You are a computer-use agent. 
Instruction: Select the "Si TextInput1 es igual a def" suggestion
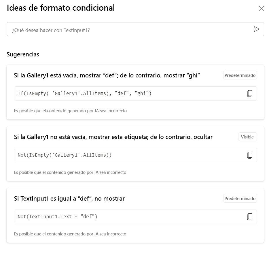click(x=69, y=199)
